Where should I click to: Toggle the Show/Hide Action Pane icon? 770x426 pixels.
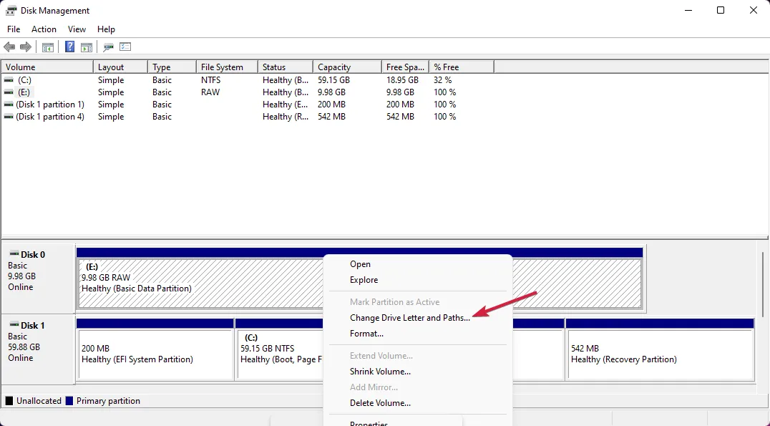pos(87,47)
